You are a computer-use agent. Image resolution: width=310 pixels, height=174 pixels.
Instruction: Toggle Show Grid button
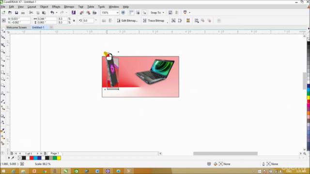tap(138, 13)
